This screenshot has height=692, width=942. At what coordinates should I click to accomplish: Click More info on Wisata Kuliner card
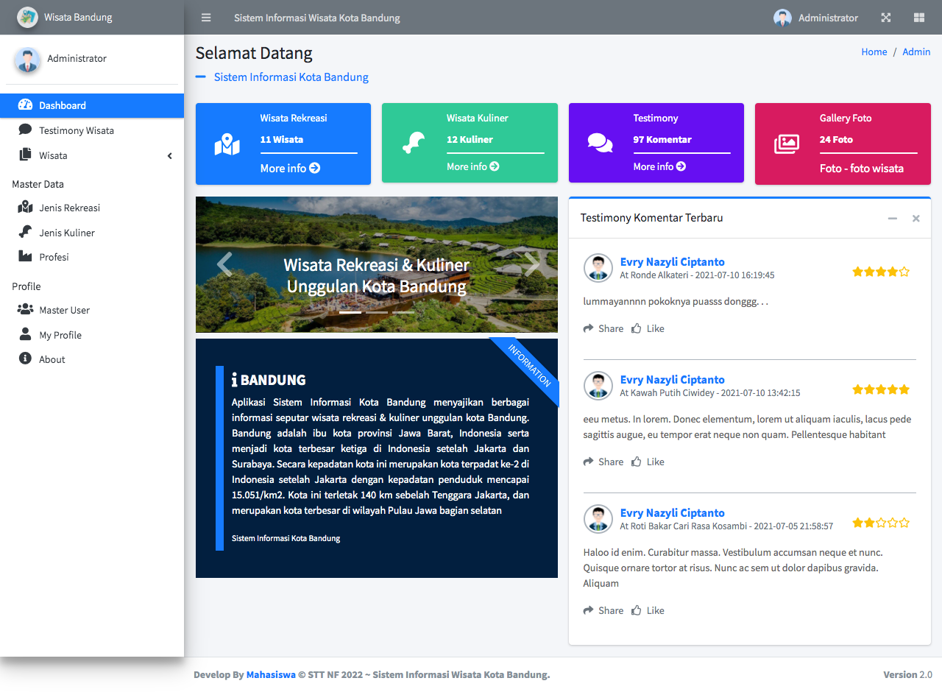(x=472, y=166)
